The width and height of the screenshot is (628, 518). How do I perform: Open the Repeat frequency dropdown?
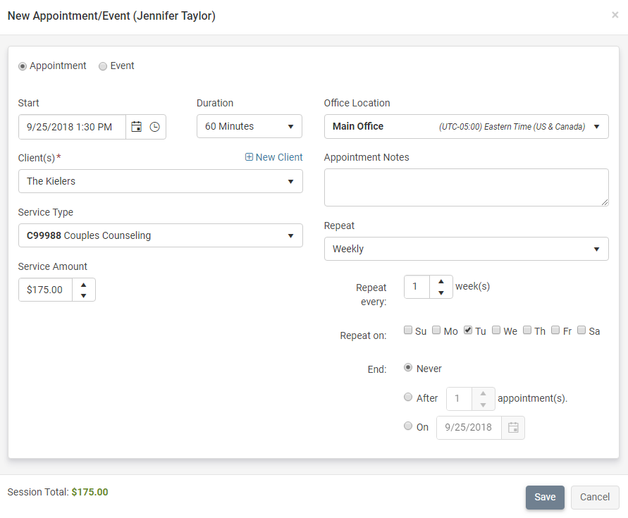[x=466, y=249]
